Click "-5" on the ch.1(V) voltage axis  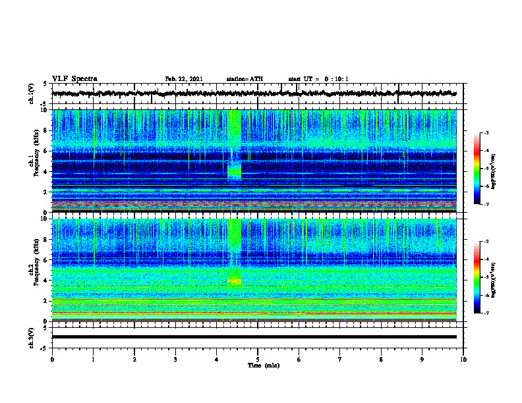(44, 104)
